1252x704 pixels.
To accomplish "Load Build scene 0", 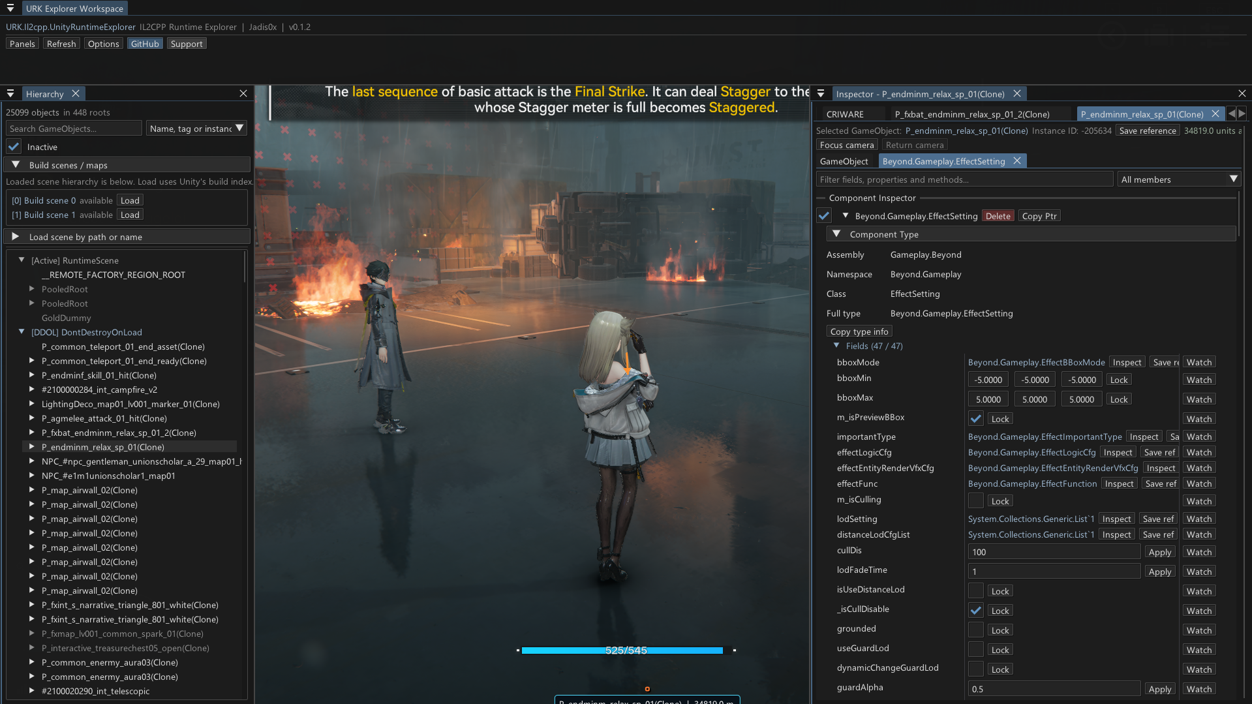I will click(130, 200).
